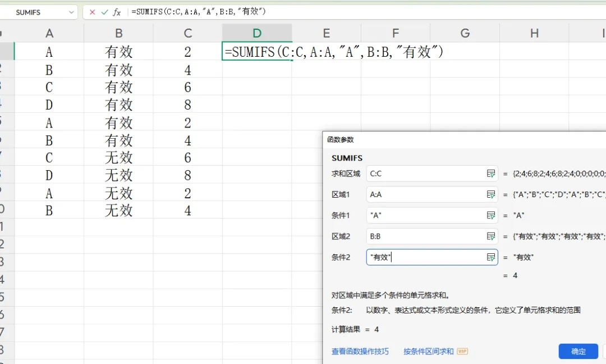Viewport: 606px width, 364px height.
Task: Click the range picker icon for 区域1
Action: coord(491,194)
